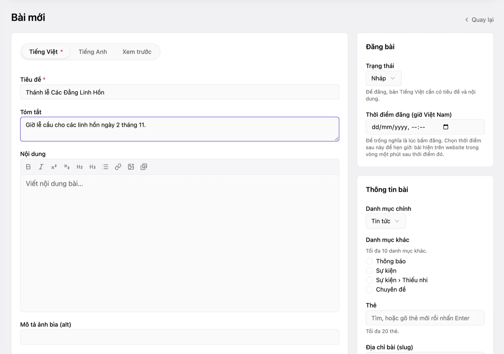Insert an image via the image icon
Image resolution: width=504 pixels, height=354 pixels.
[131, 167]
